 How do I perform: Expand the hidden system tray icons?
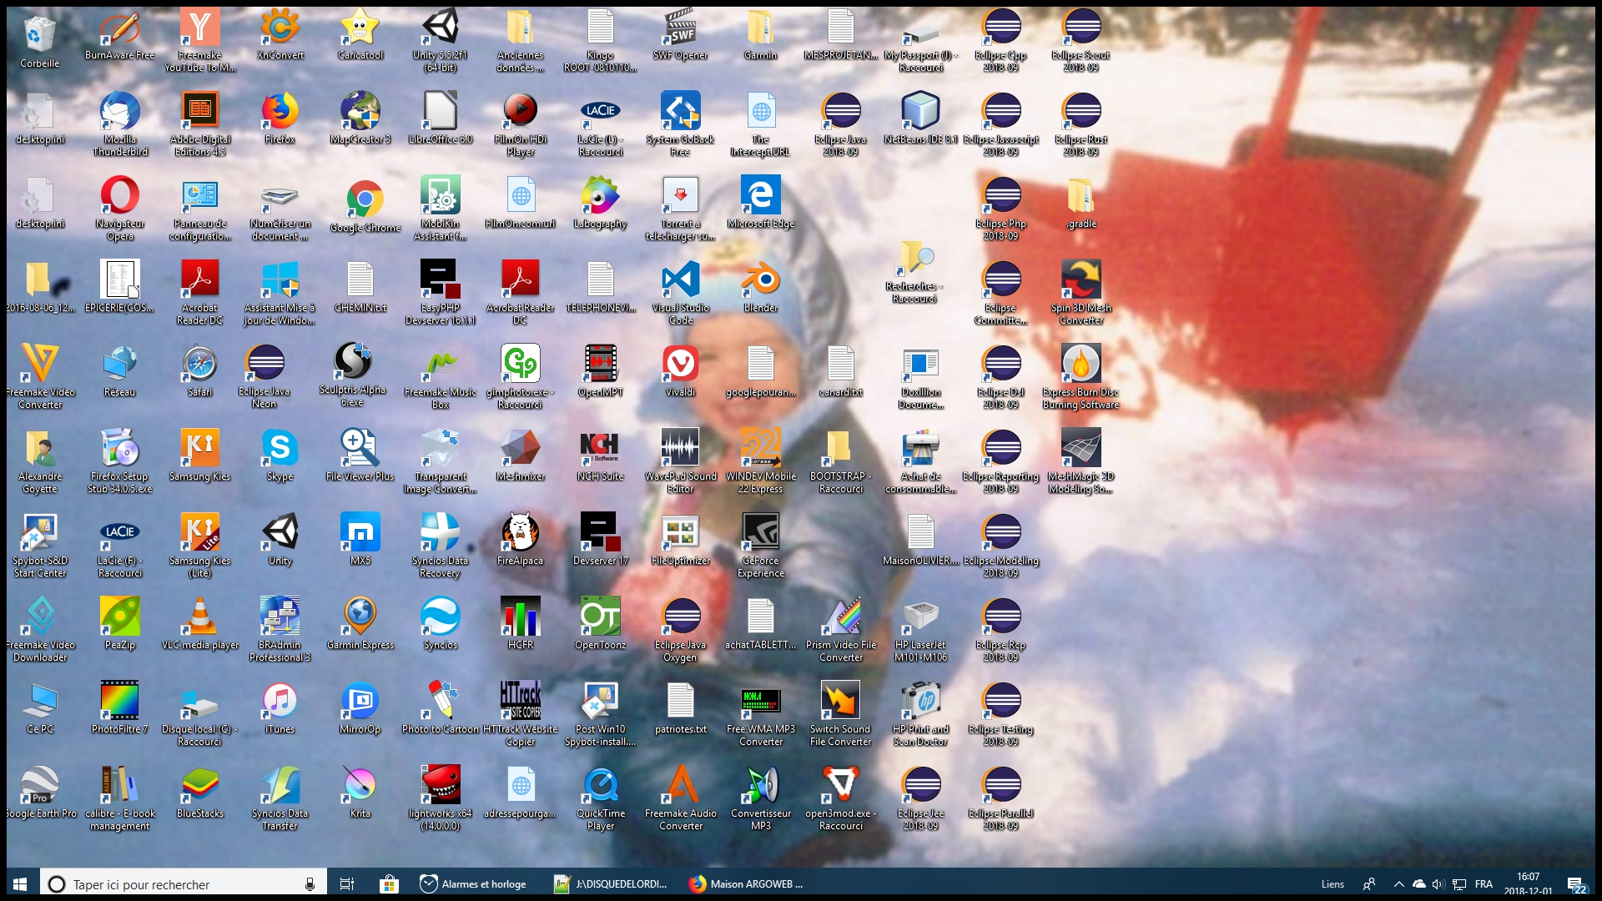[x=1398, y=884]
